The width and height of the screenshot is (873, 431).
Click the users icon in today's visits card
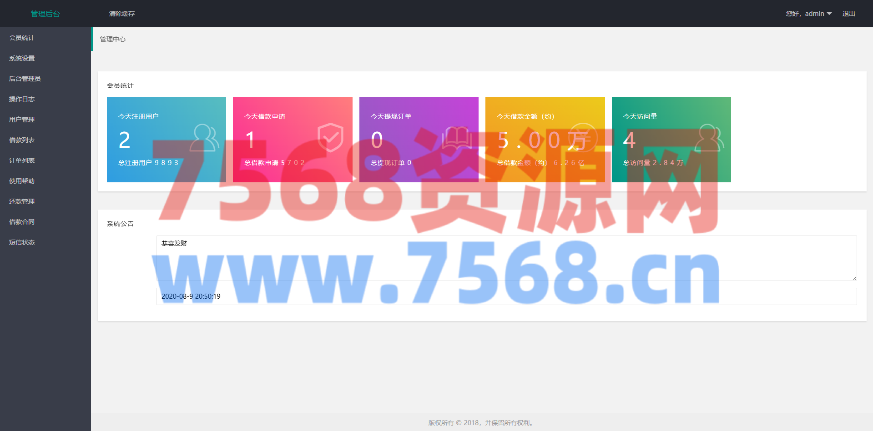coord(709,138)
